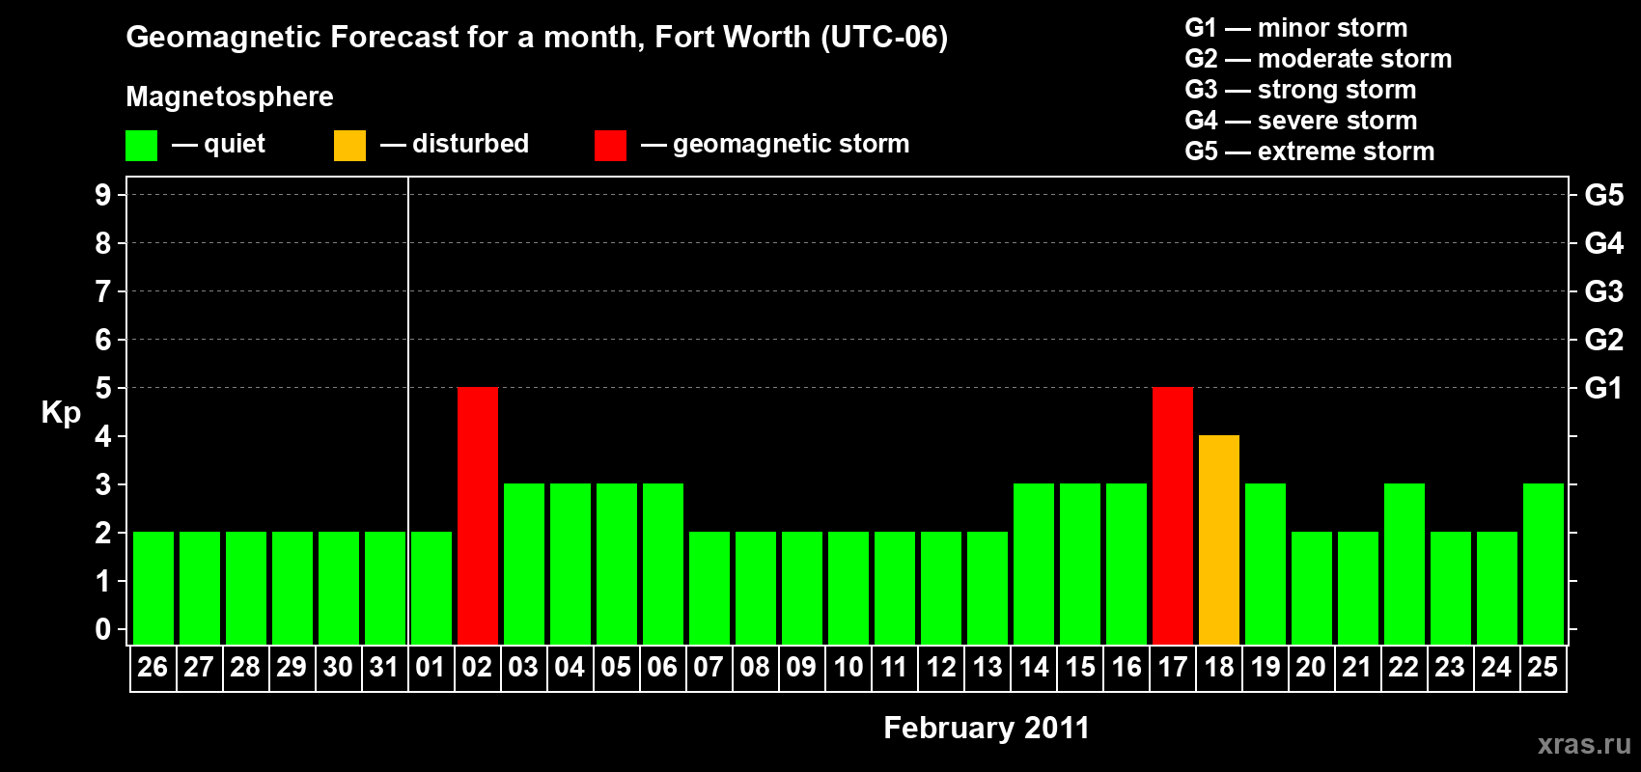This screenshot has width=1641, height=772.
Task: Click the 'quiet' legend label
Action: click(x=235, y=144)
